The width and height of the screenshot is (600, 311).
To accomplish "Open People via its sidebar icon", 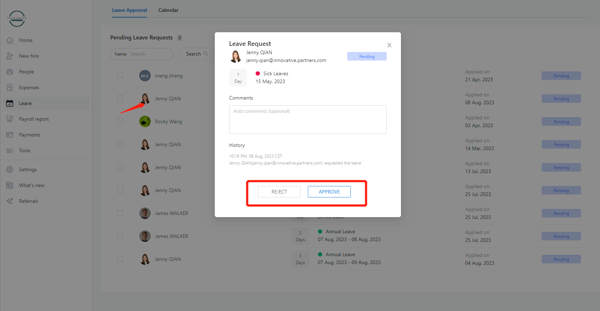I will click(x=10, y=72).
